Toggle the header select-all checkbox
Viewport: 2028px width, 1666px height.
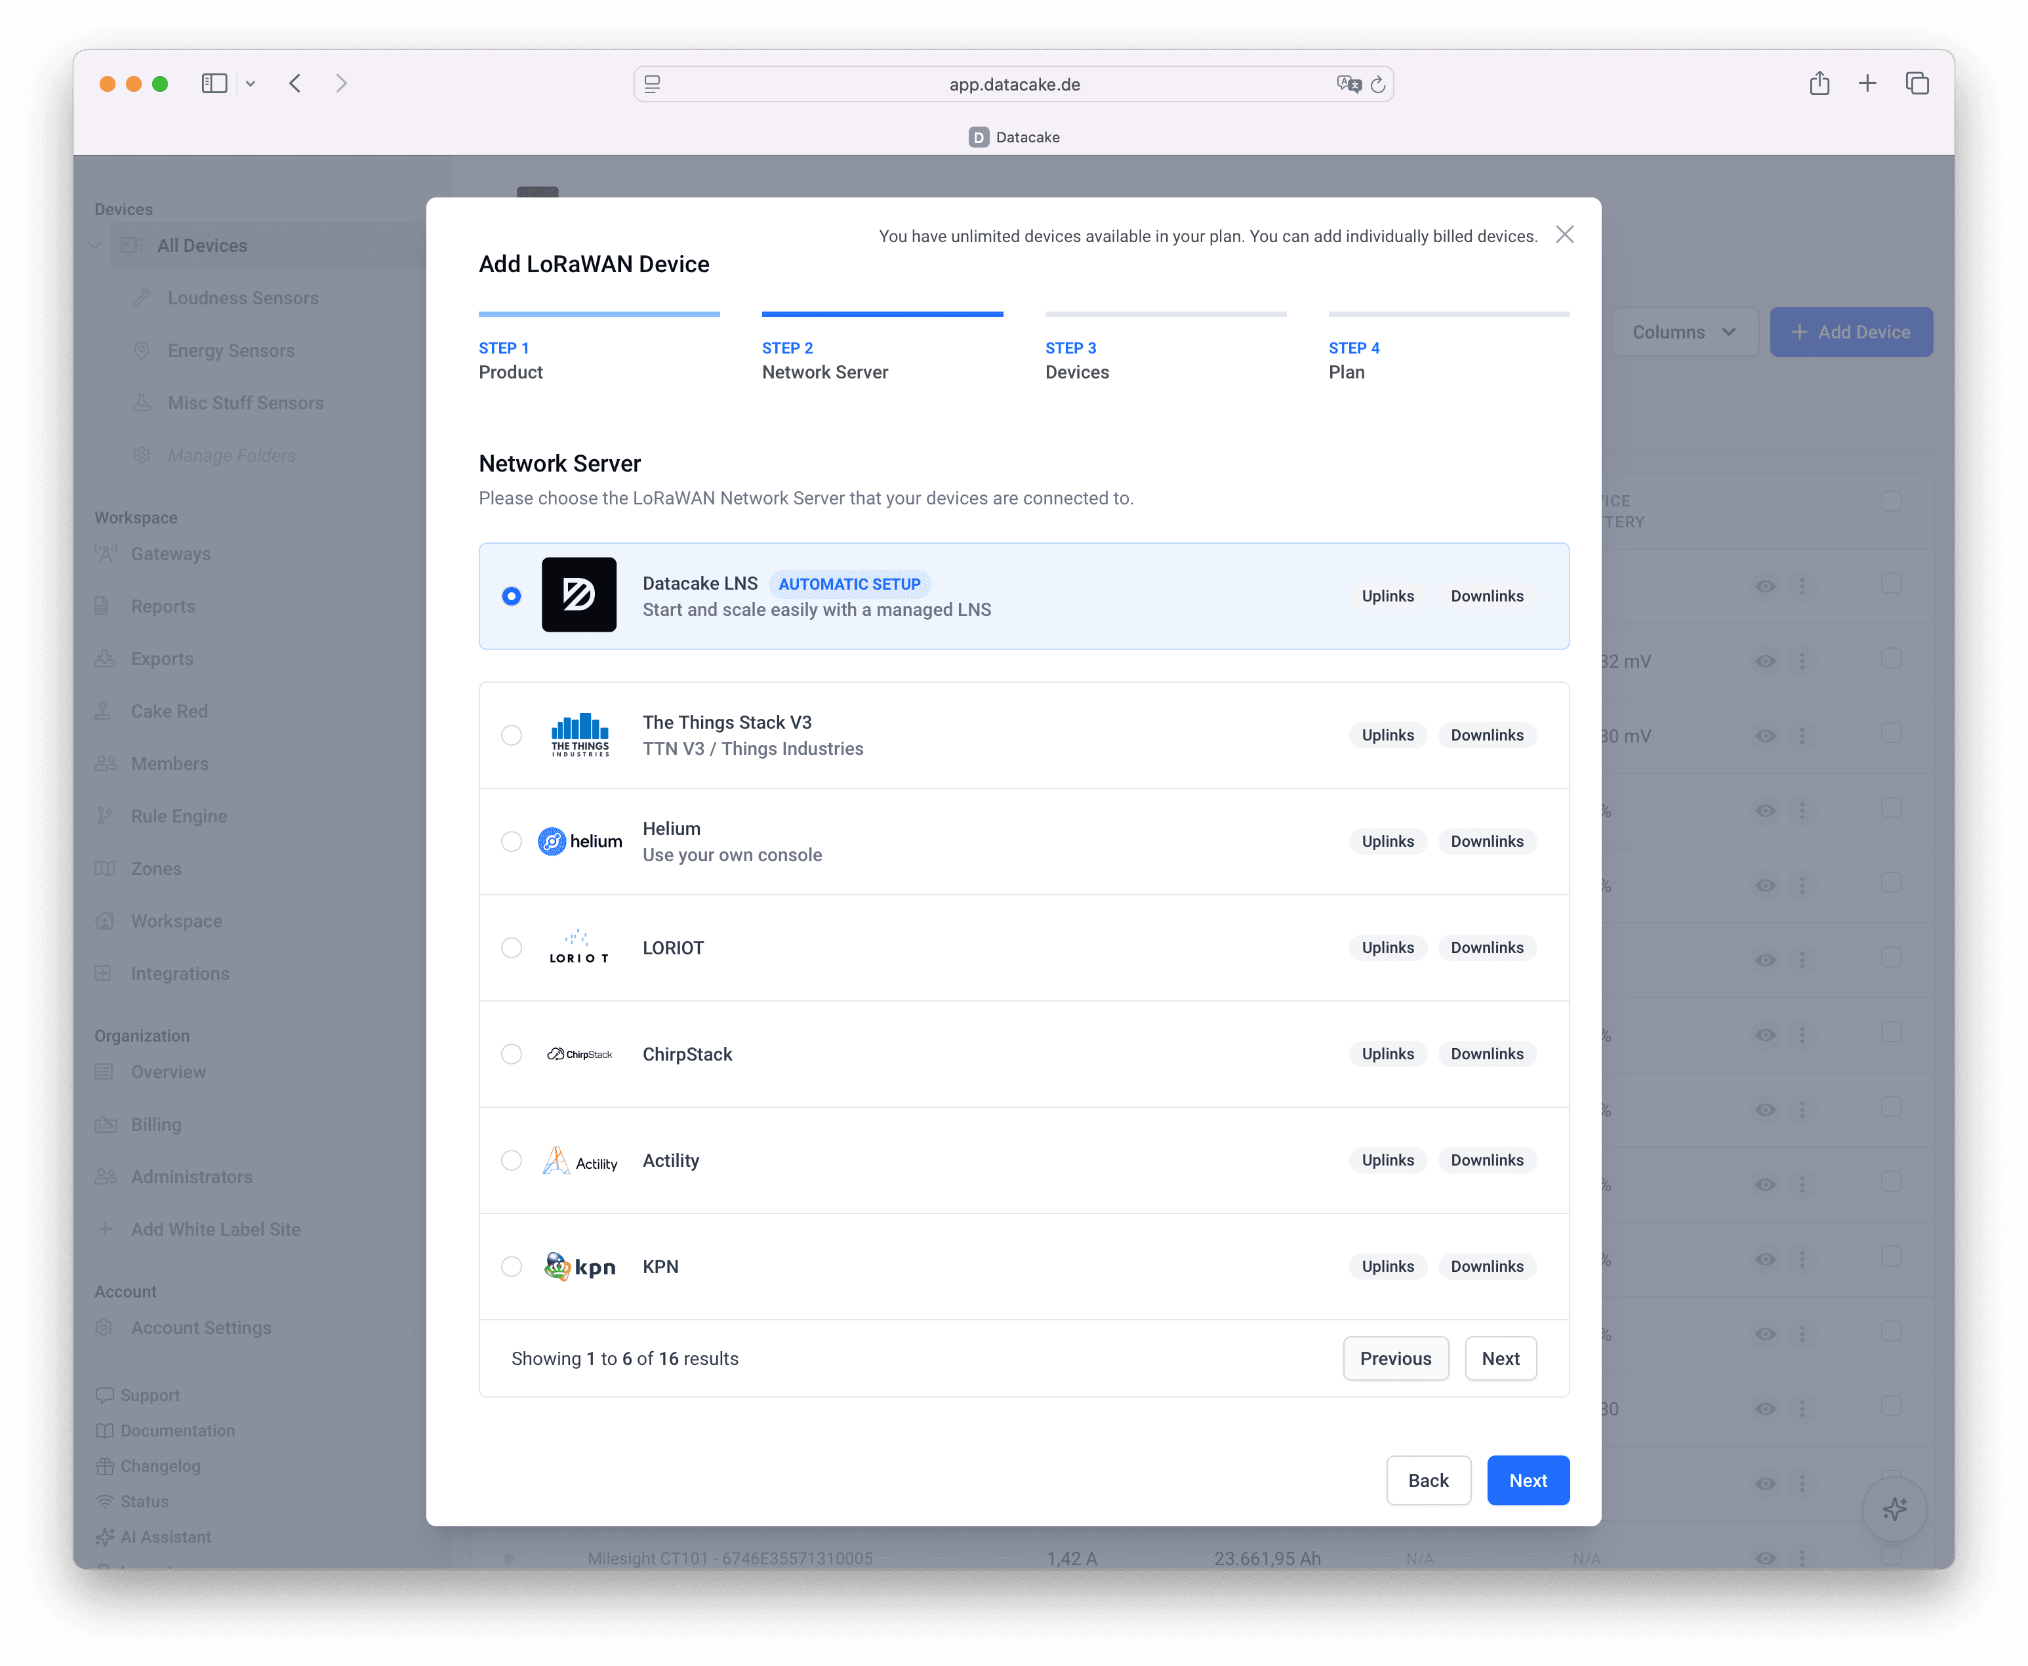[x=1891, y=501]
